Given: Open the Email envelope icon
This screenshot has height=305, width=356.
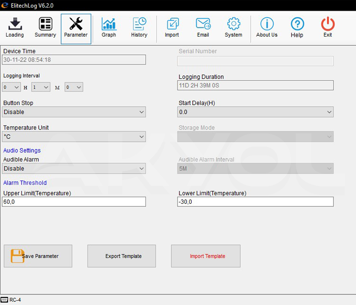Looking at the screenshot, I should pyautogui.click(x=203, y=24).
